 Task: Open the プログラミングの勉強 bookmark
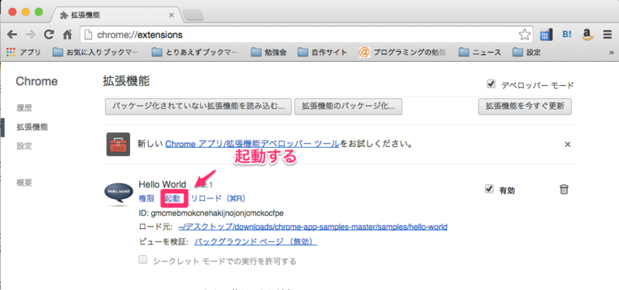(x=402, y=52)
